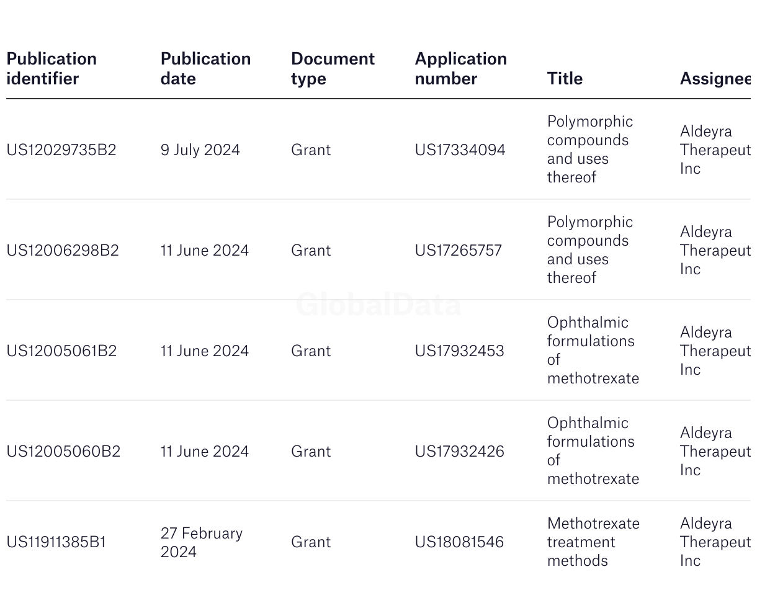Screen dimensions: 757x608
Task: Select publication identifier US11911385B1
Action: click(56, 542)
